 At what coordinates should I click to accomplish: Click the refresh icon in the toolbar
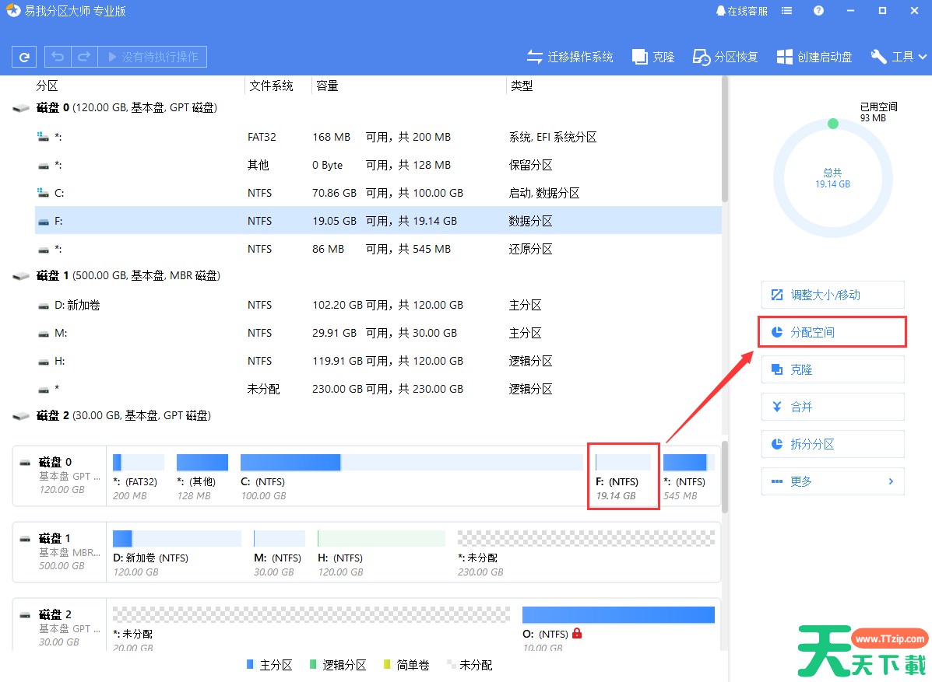25,57
